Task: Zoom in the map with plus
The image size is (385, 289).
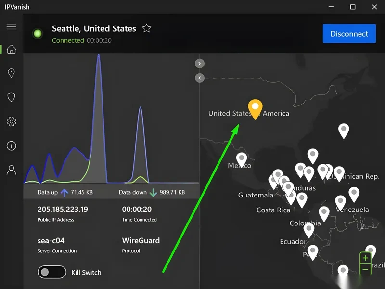Action: pos(365,258)
